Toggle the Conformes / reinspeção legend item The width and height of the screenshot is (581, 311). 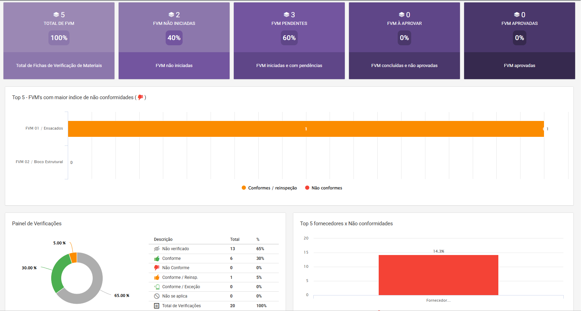click(x=269, y=188)
